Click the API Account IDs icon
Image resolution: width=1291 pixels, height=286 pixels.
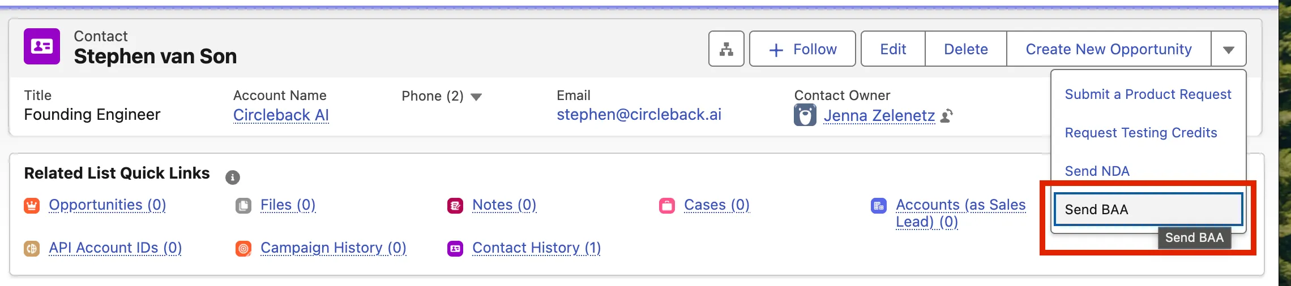point(32,248)
